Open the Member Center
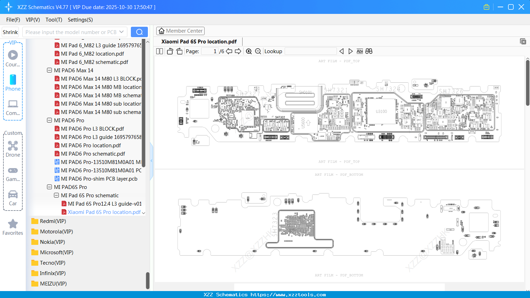 (180, 31)
